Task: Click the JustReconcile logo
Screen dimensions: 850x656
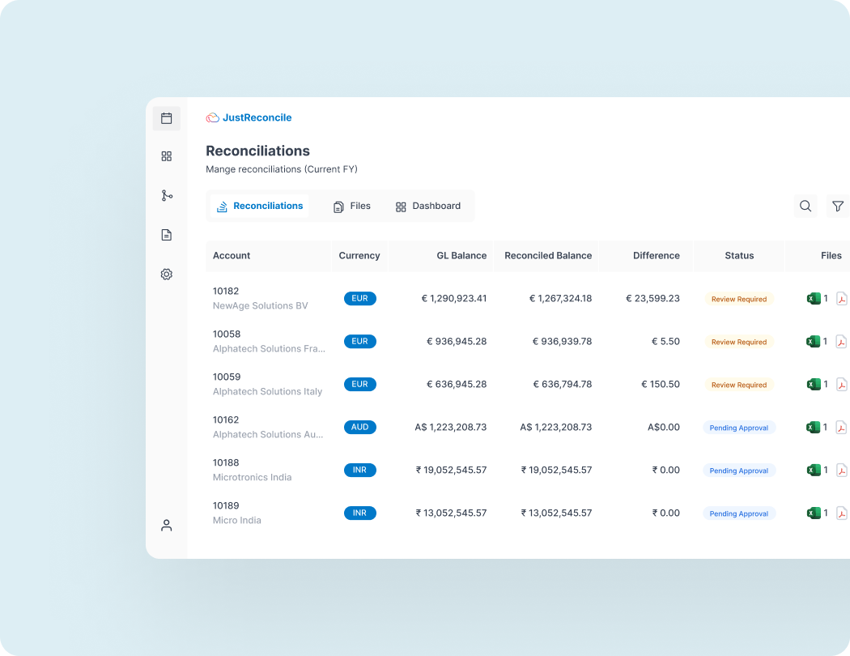Action: tap(249, 117)
